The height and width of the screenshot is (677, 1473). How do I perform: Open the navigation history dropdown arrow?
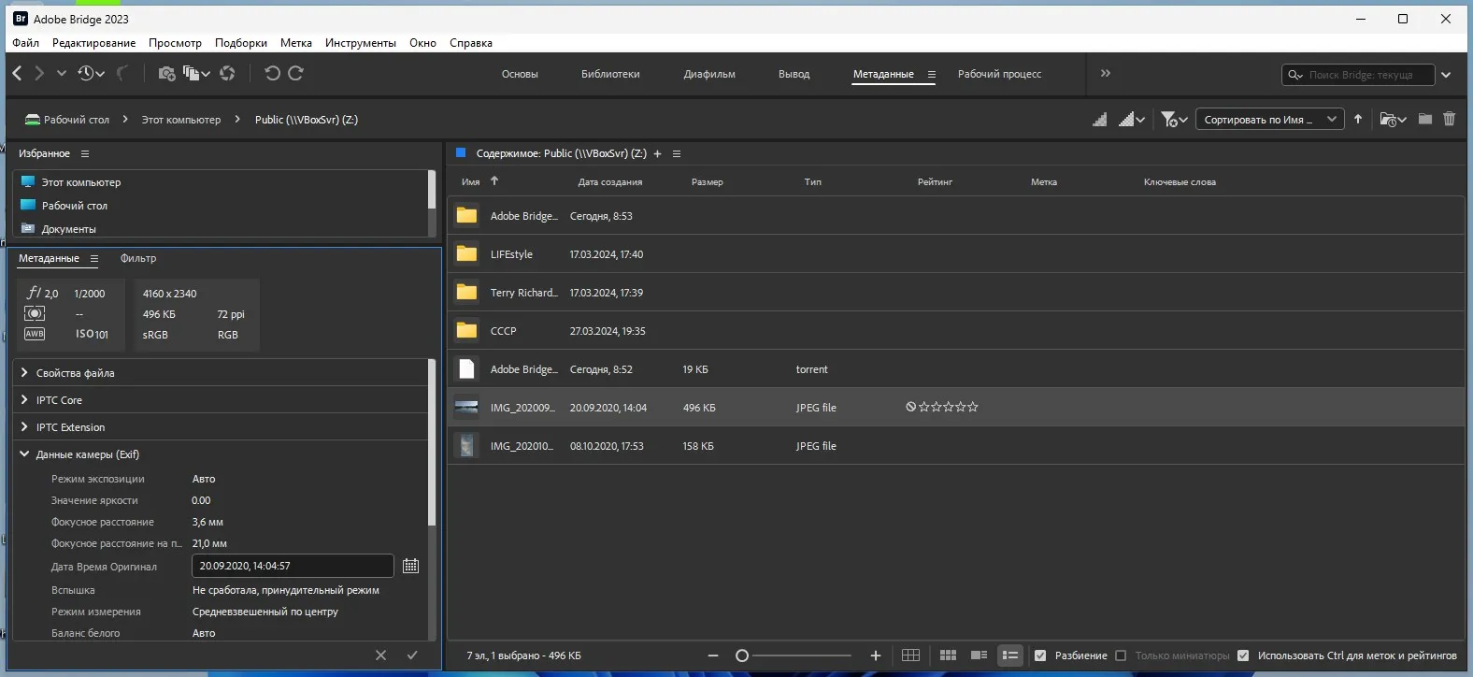point(62,73)
